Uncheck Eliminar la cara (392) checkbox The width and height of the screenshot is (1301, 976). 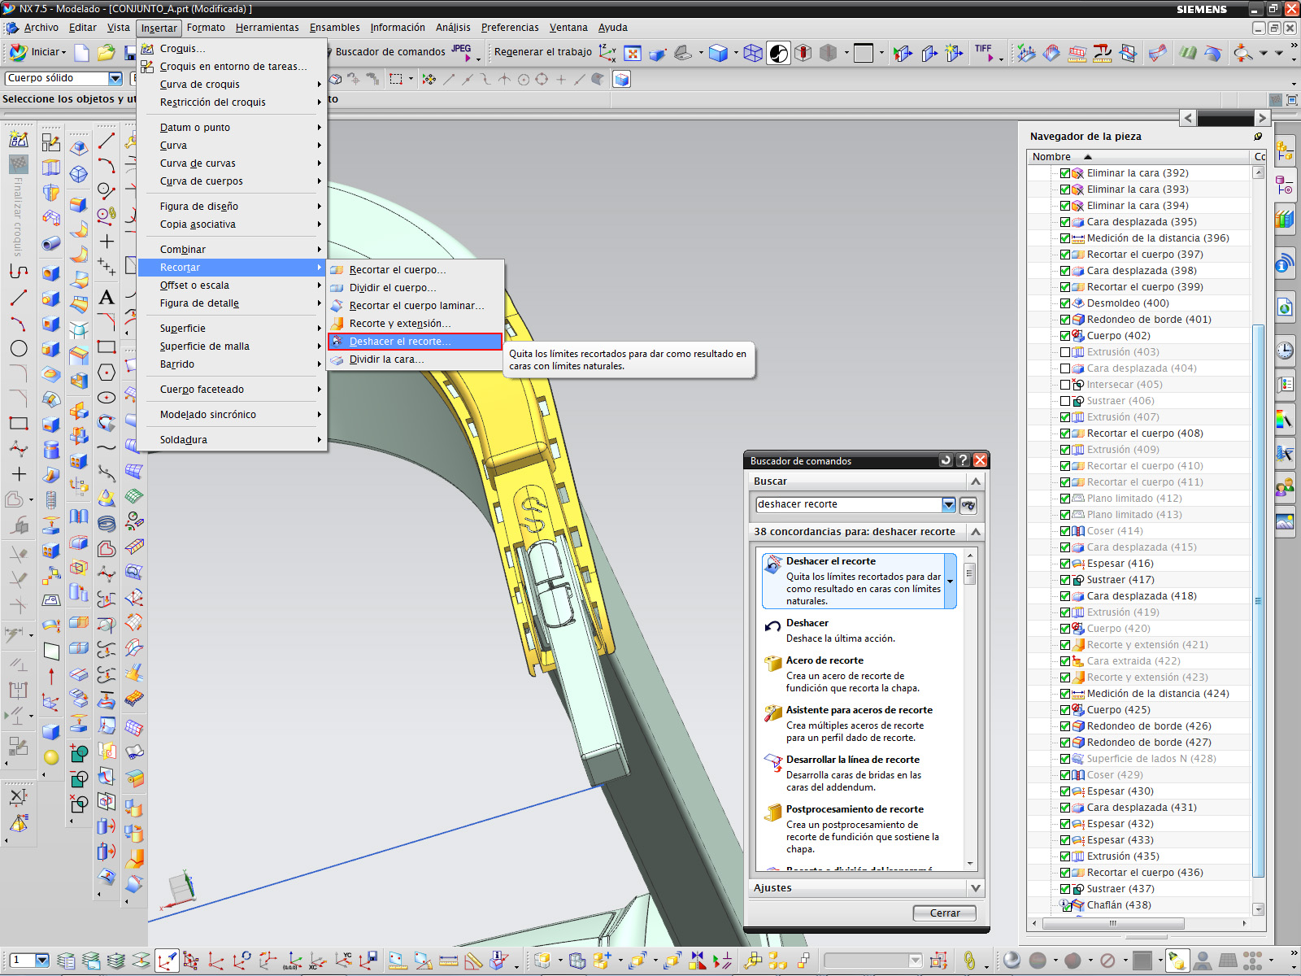1064,173
